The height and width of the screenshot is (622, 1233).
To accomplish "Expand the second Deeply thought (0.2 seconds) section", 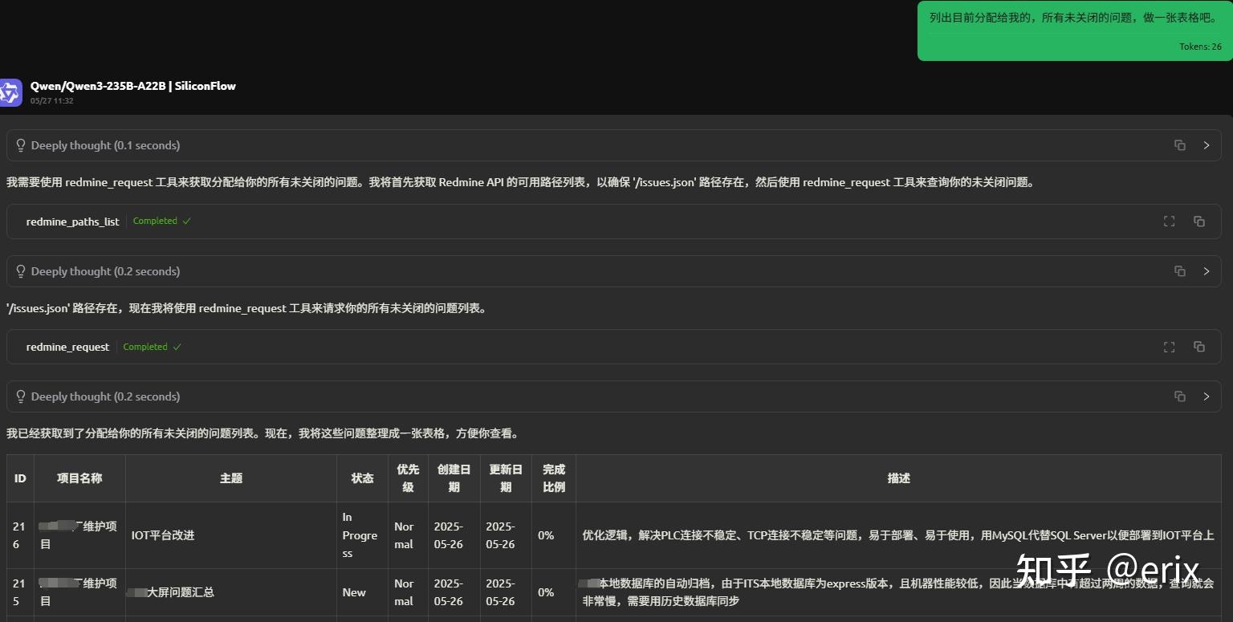I will (x=1207, y=270).
